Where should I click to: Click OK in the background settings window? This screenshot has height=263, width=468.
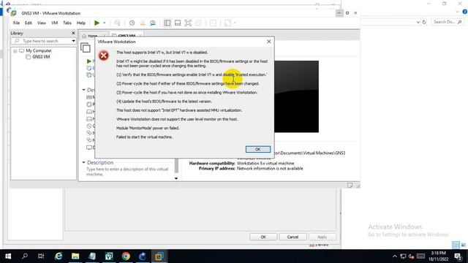[x=263, y=237]
